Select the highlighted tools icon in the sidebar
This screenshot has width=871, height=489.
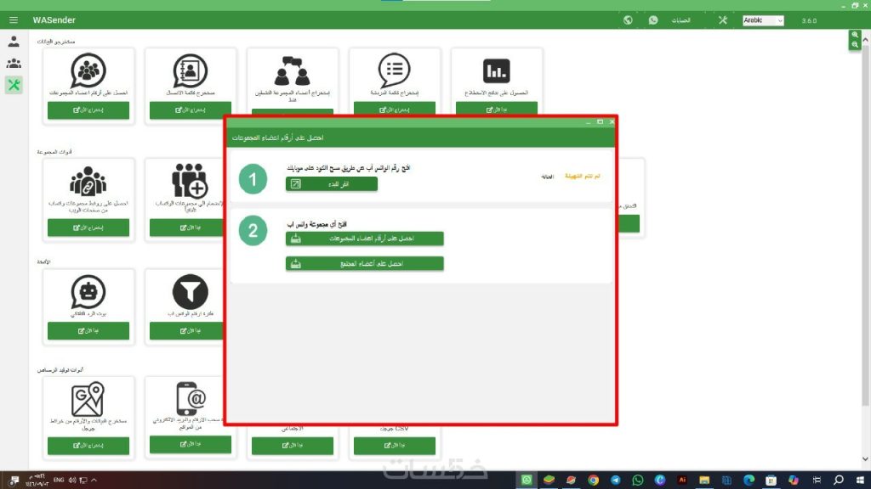point(14,85)
